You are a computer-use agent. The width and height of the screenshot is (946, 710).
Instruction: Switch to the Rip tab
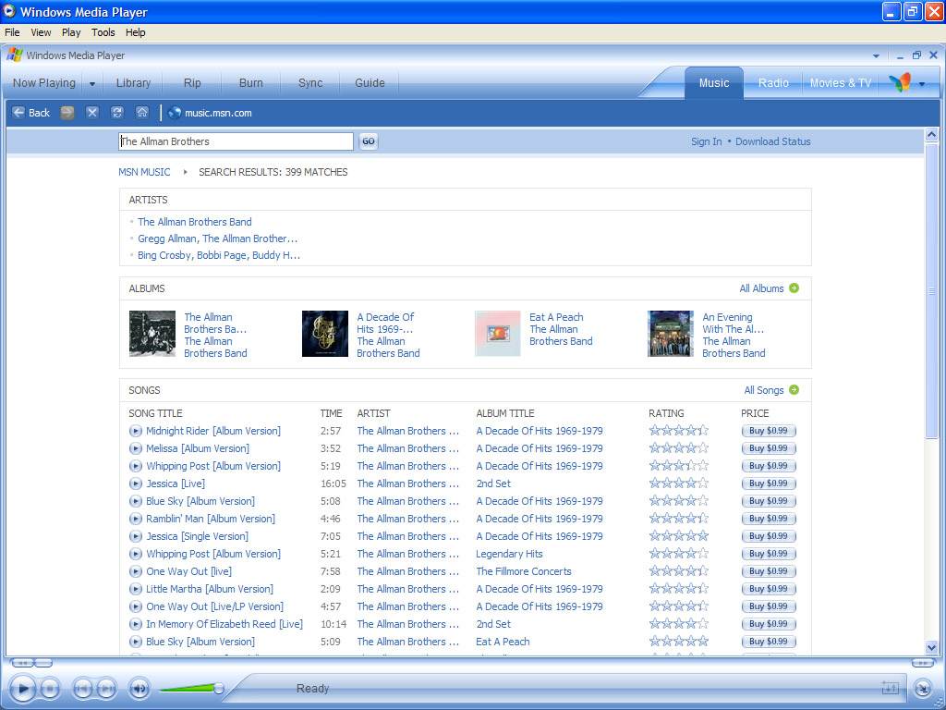pyautogui.click(x=192, y=83)
